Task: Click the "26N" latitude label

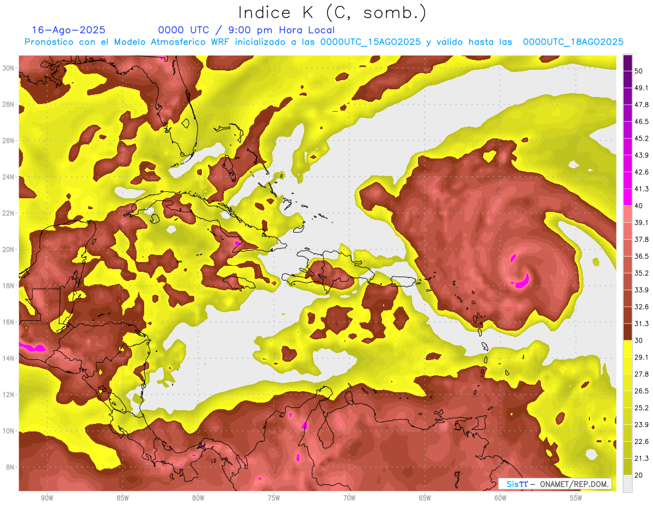Action: coord(9,141)
